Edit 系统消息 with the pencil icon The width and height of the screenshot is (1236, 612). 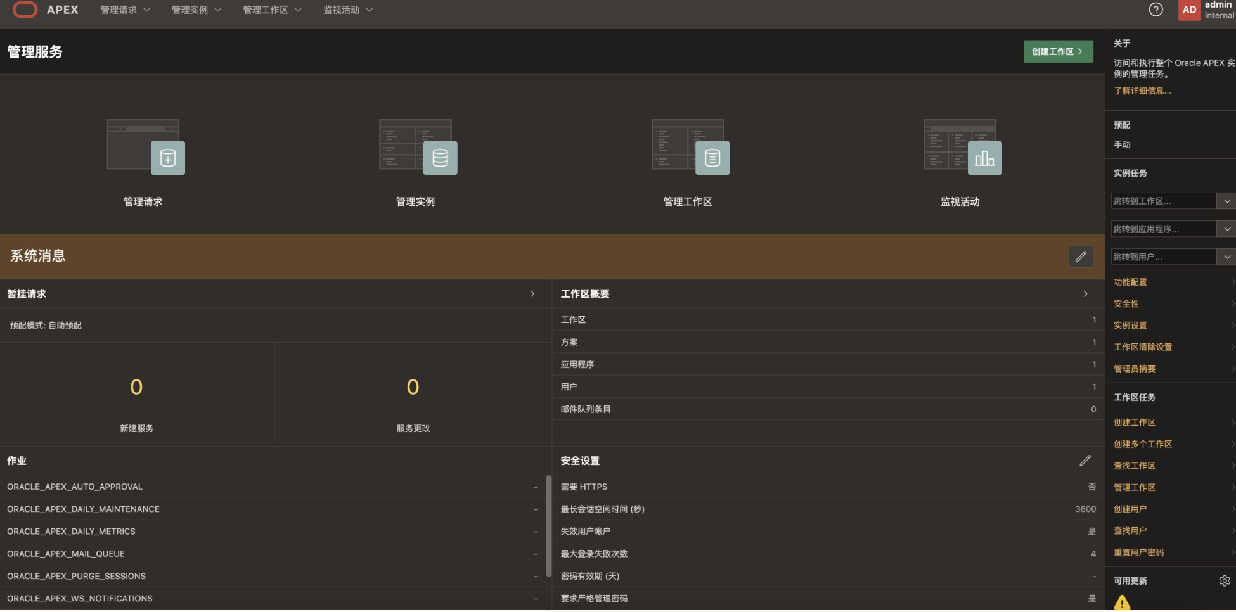1081,257
